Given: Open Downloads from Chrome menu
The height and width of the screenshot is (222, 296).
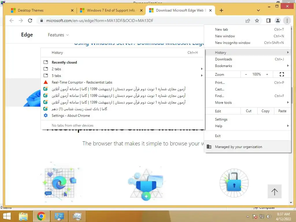Looking at the screenshot, I should pos(248,59).
